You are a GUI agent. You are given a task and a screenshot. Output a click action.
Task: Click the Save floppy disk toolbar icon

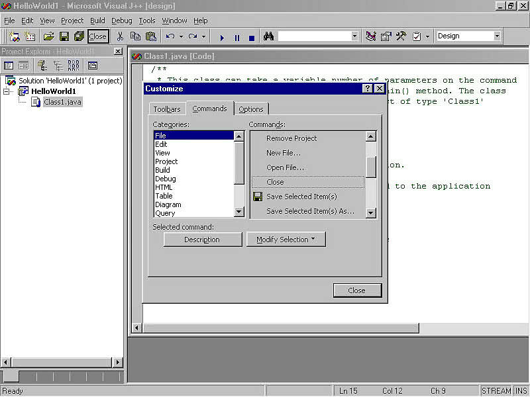click(x=64, y=36)
